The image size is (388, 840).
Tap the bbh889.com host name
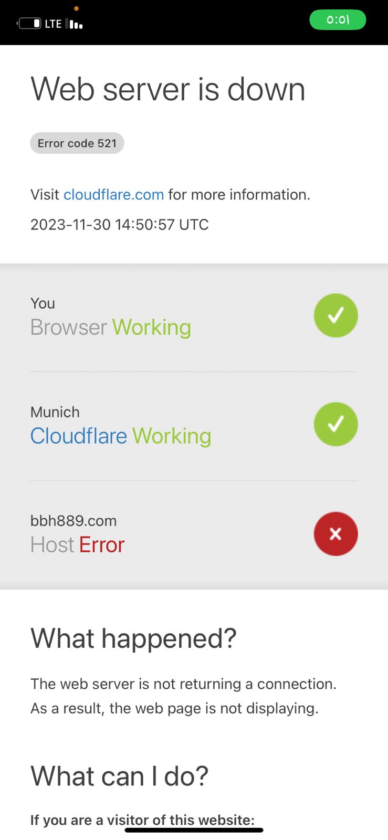pos(74,521)
